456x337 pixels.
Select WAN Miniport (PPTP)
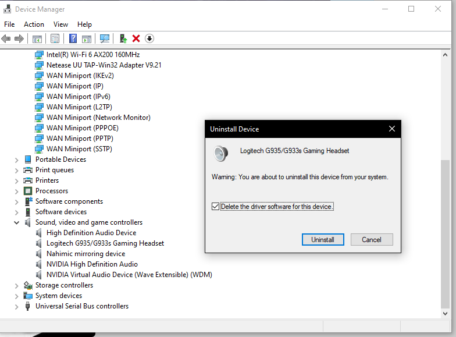[80, 139]
